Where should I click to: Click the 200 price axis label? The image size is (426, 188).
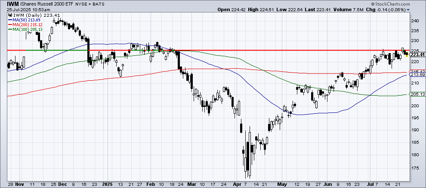point(414,106)
